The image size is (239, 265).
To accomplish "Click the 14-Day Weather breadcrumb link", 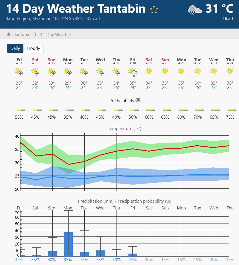I will point(56,35).
